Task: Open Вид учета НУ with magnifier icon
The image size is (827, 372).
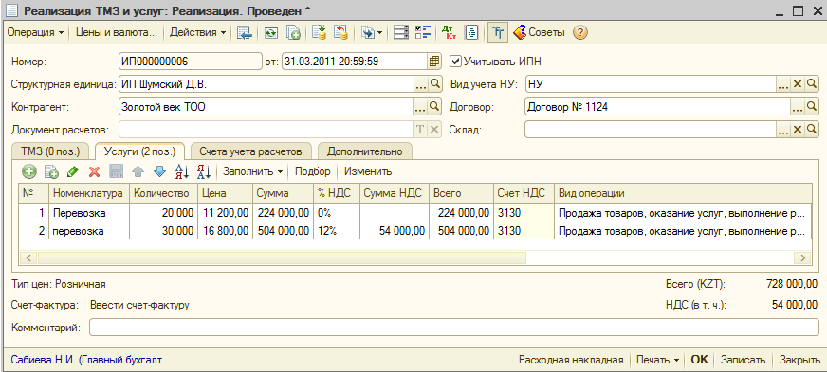Action: [x=811, y=84]
